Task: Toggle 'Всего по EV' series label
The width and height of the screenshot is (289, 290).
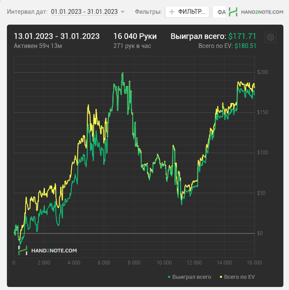Action: 239,277
